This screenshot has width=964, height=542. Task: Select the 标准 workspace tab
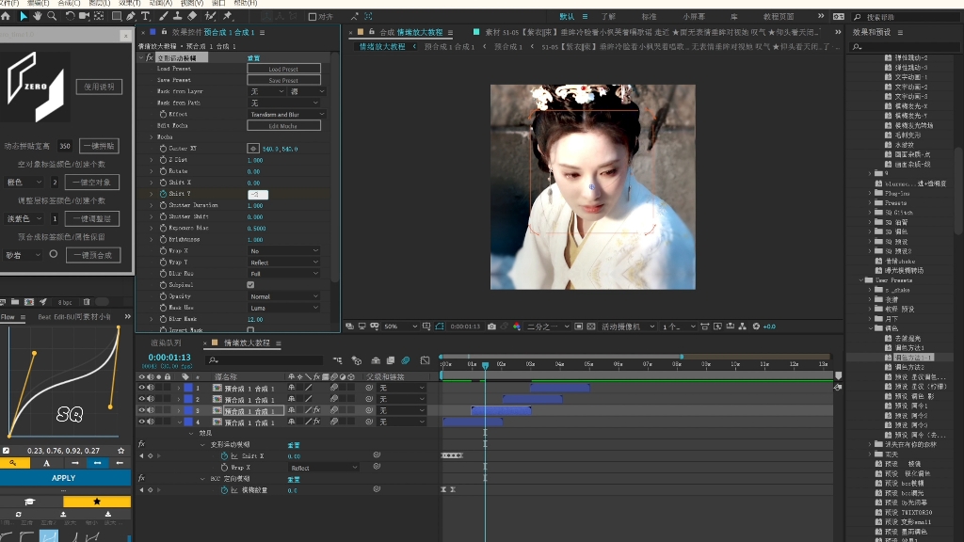tap(650, 16)
